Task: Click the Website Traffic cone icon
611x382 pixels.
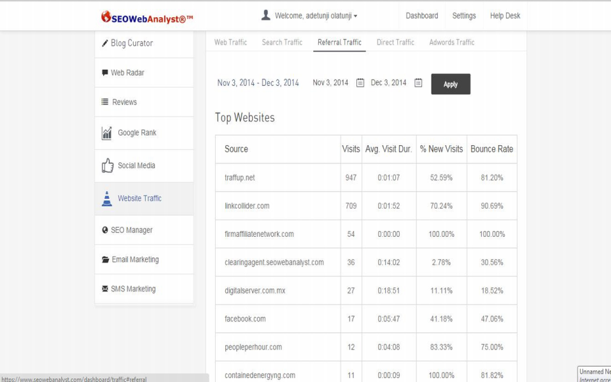Action: point(106,199)
